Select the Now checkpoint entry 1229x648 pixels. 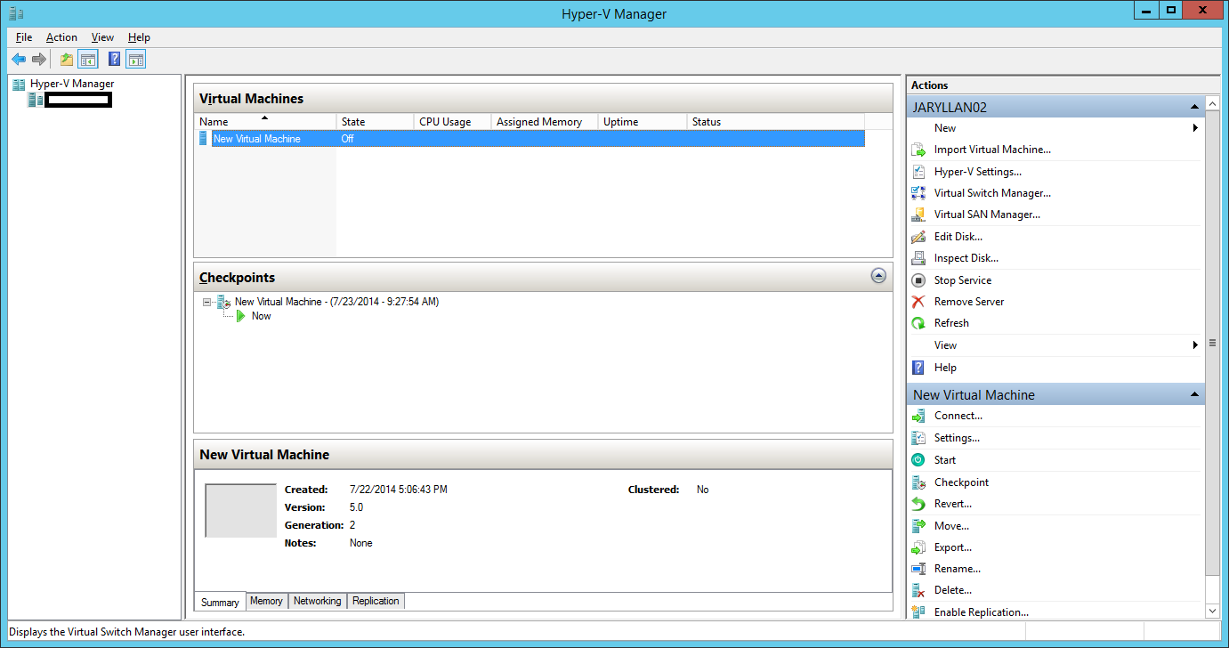pos(261,316)
